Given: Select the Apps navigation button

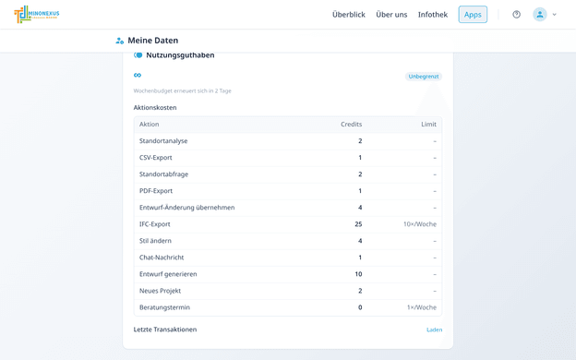Looking at the screenshot, I should [x=473, y=15].
